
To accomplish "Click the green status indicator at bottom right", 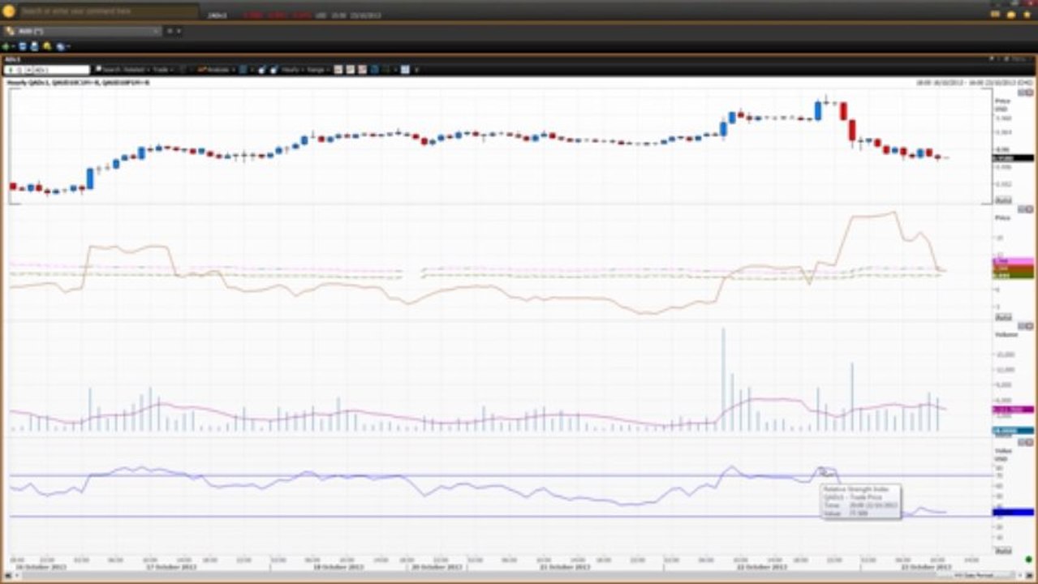I will [x=1028, y=559].
